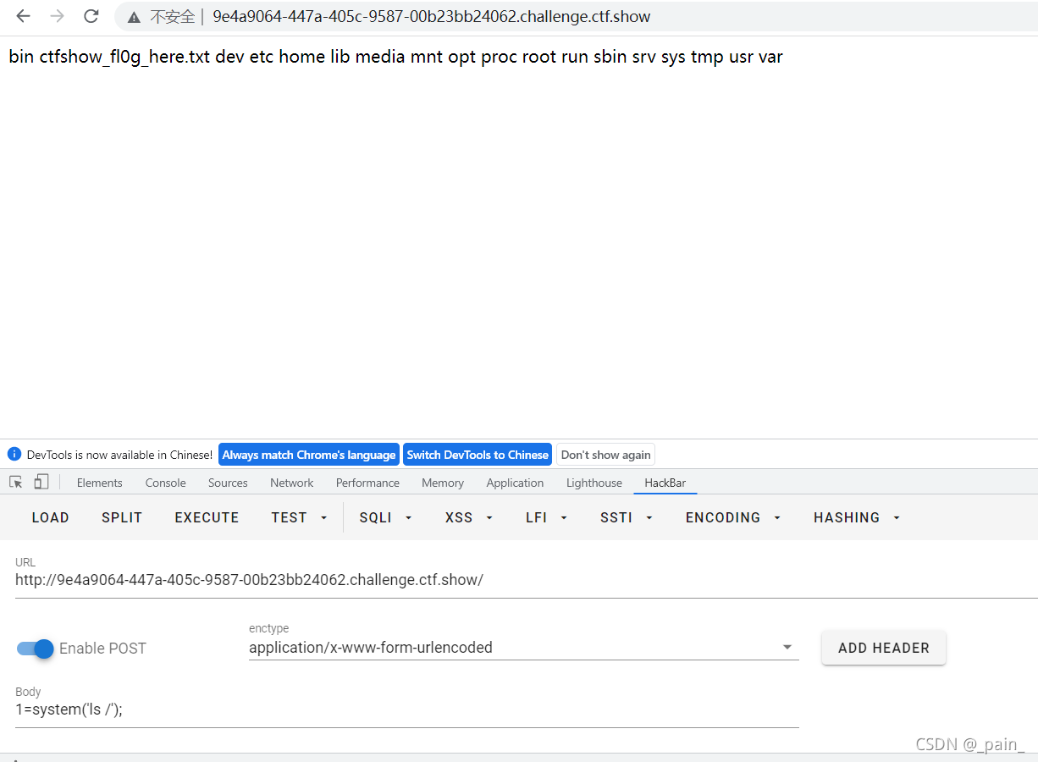
Task: Go forward with the browser forward arrow
Action: click(x=57, y=16)
